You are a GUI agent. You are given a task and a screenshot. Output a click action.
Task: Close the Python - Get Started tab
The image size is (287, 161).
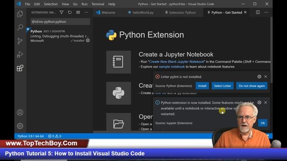coord(245,12)
